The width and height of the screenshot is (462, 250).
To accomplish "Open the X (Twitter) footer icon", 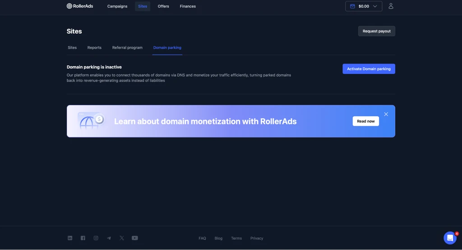I will (x=122, y=238).
